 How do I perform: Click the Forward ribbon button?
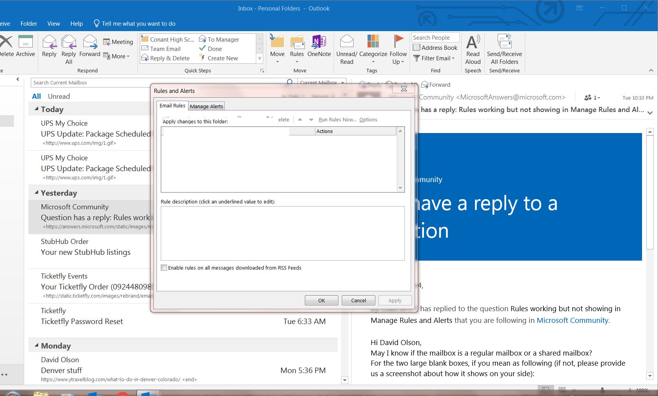point(90,46)
